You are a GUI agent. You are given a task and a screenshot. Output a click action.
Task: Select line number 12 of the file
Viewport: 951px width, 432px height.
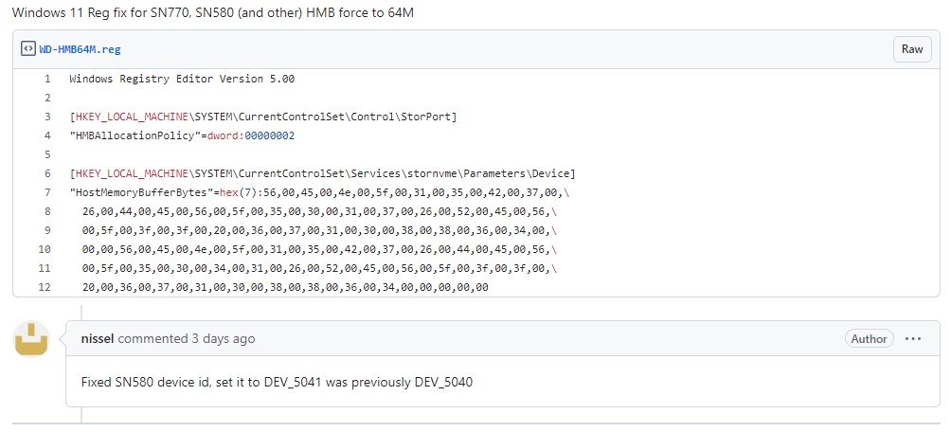coord(45,287)
